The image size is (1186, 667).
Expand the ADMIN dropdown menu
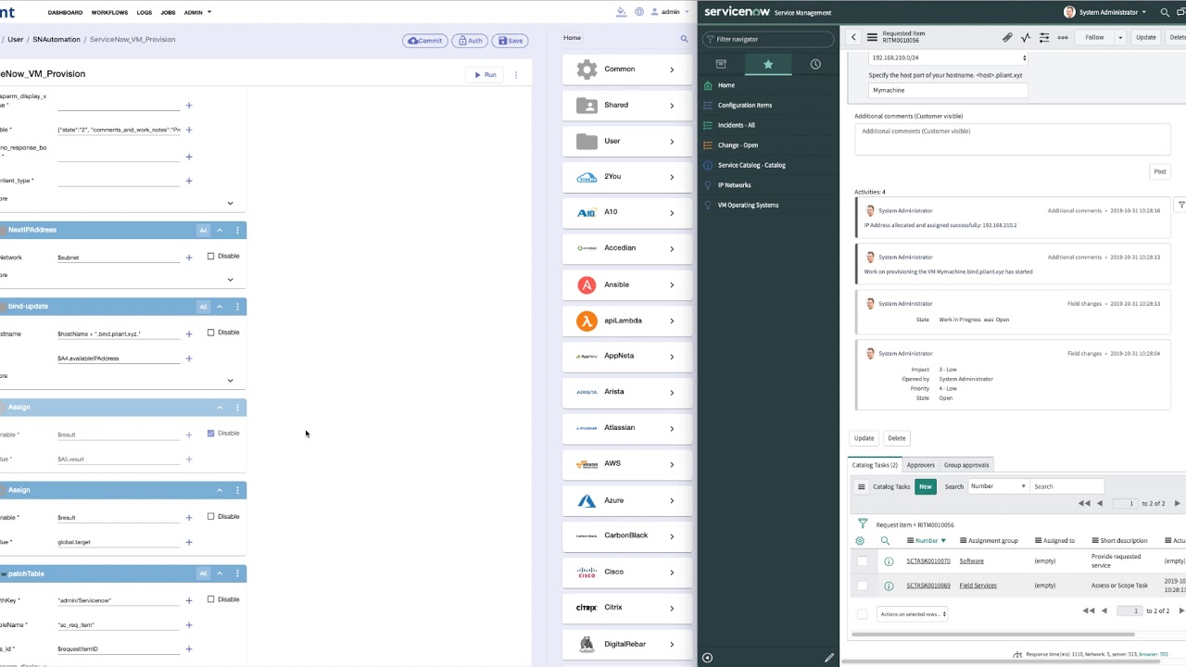tap(197, 13)
